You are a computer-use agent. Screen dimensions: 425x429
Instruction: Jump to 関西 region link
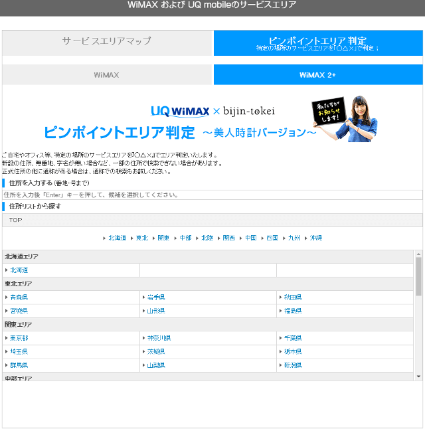click(x=229, y=238)
